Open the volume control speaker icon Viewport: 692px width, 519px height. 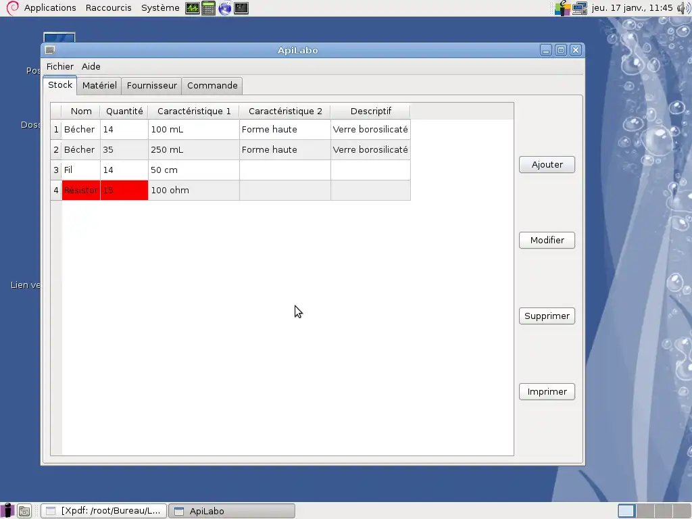coord(684,8)
